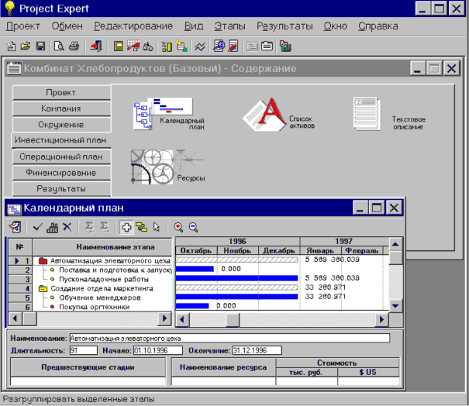
Task: Click the zoom in magnifier icon
Action: tap(179, 228)
